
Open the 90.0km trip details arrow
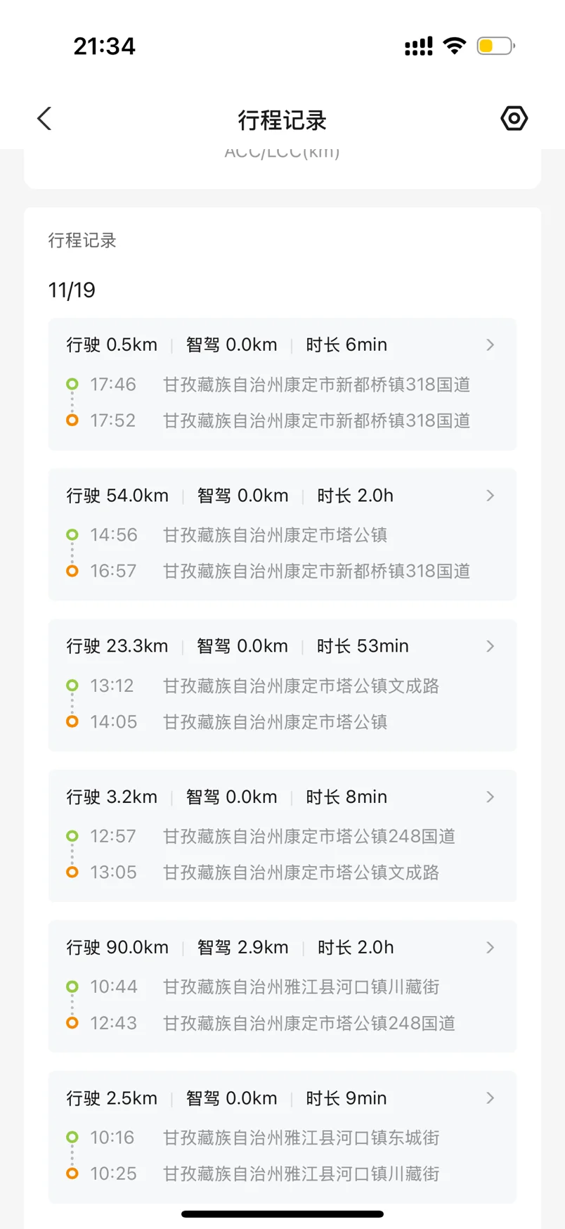click(491, 948)
